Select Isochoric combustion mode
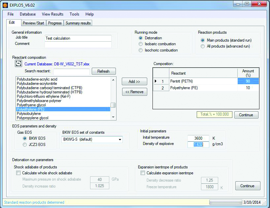270x208 pixels. [141, 50]
